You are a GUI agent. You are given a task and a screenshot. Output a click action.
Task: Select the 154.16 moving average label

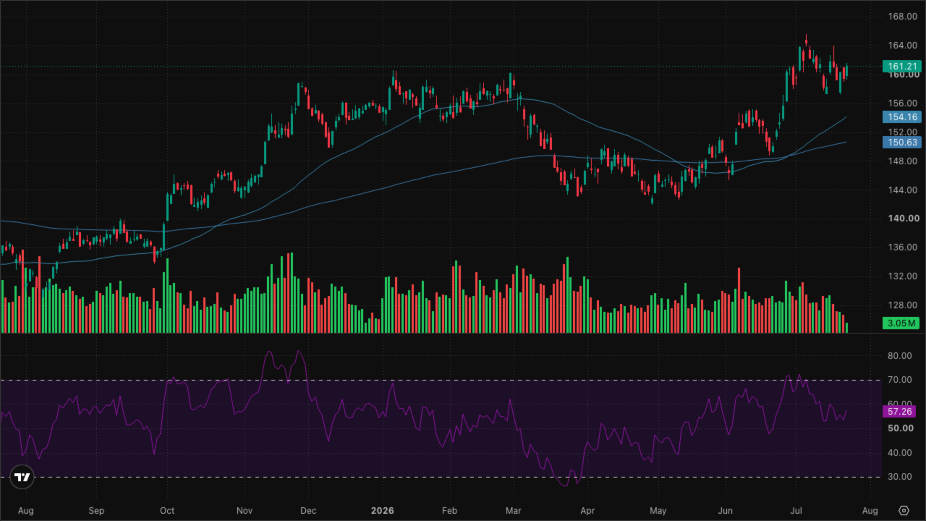(x=902, y=117)
